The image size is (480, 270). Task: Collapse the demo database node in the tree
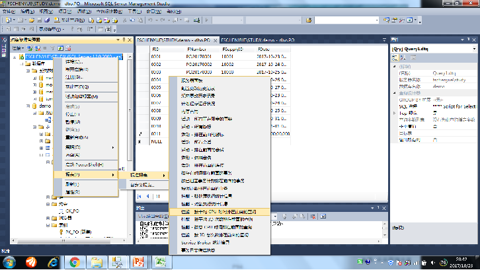28,106
